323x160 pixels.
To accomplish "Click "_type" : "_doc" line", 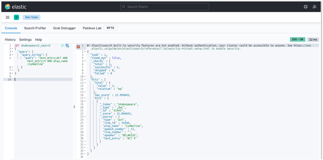I will tap(113, 108).
